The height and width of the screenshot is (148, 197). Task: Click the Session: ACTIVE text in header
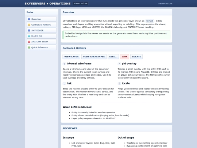[x=165, y=4]
